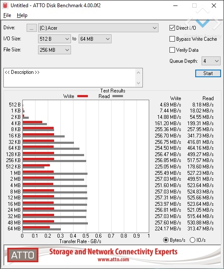This screenshot has height=269, width=224.
Task: Open the Drive (C:) Acer dropdown
Action: [x=98, y=28]
